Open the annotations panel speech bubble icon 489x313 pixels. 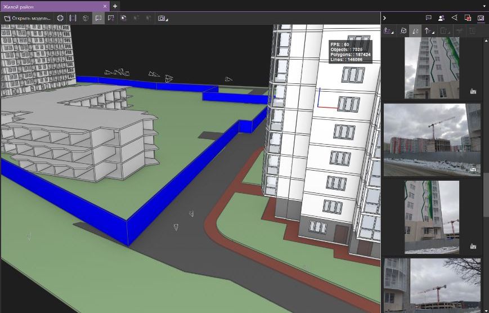(429, 18)
